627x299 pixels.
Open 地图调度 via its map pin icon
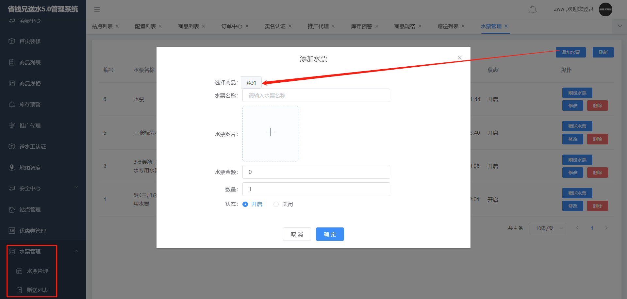[12, 168]
